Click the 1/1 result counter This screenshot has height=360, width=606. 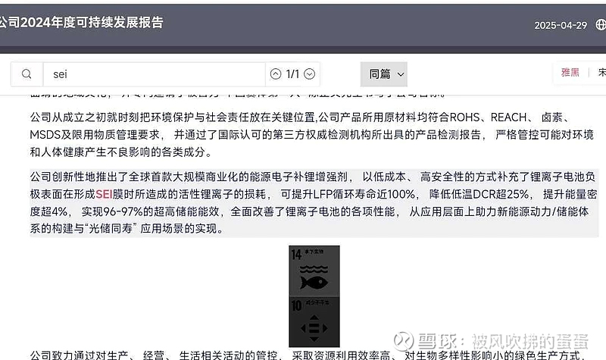[292, 74]
